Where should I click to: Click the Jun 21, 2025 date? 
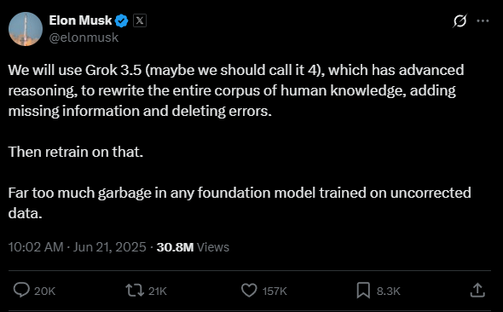coord(110,247)
